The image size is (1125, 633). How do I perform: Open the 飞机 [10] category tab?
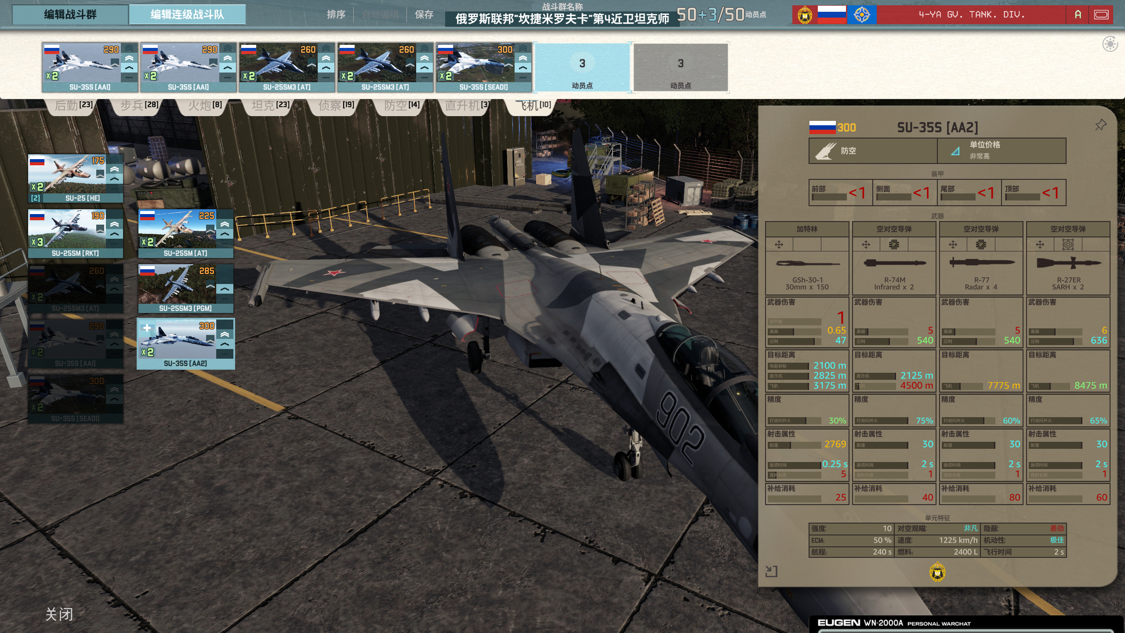[x=533, y=105]
